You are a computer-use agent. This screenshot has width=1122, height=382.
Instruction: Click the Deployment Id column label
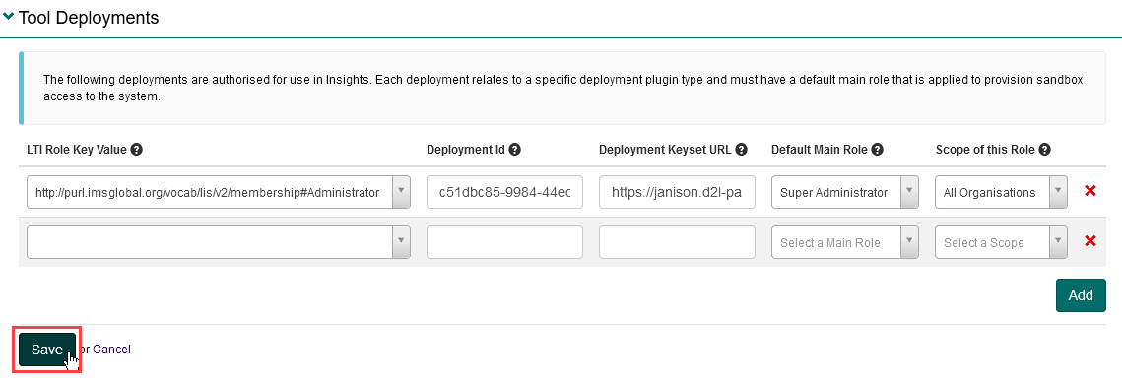tap(466, 150)
